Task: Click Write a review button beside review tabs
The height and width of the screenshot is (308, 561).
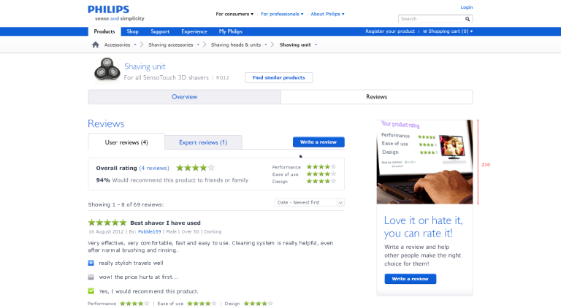Action: coord(318,142)
